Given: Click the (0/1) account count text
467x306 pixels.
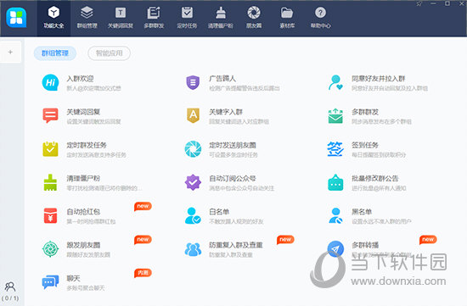Looking at the screenshot, I should [10, 298].
